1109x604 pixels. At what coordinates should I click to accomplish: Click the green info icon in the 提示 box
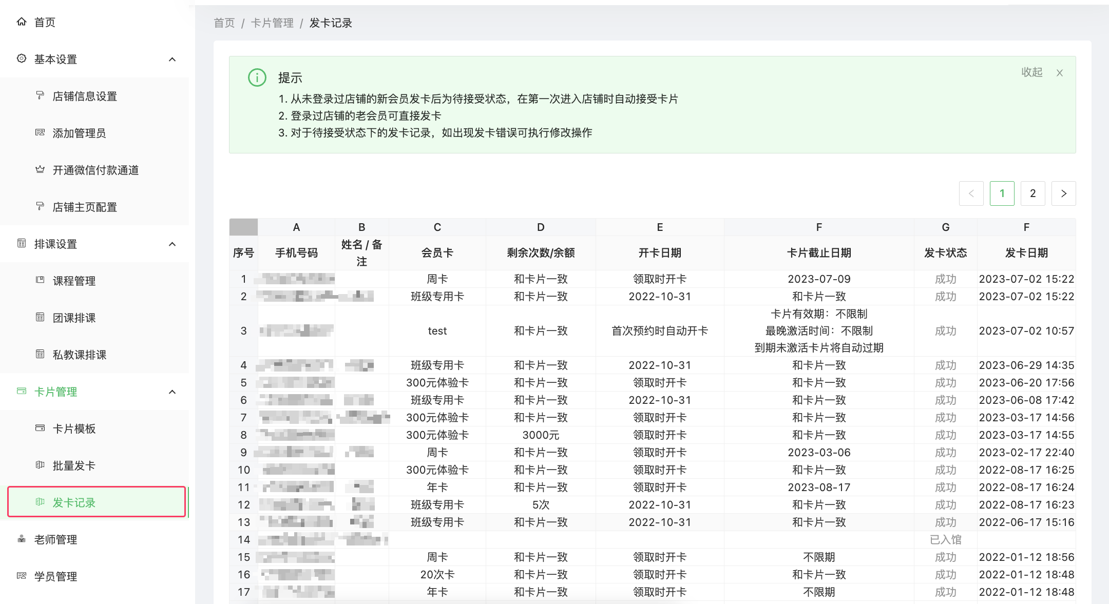[x=257, y=77]
